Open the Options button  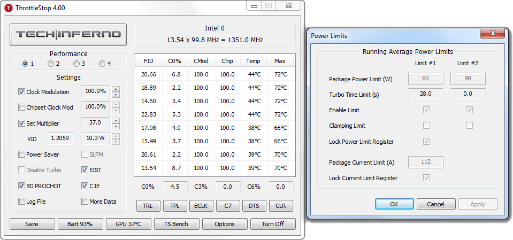tap(225, 224)
